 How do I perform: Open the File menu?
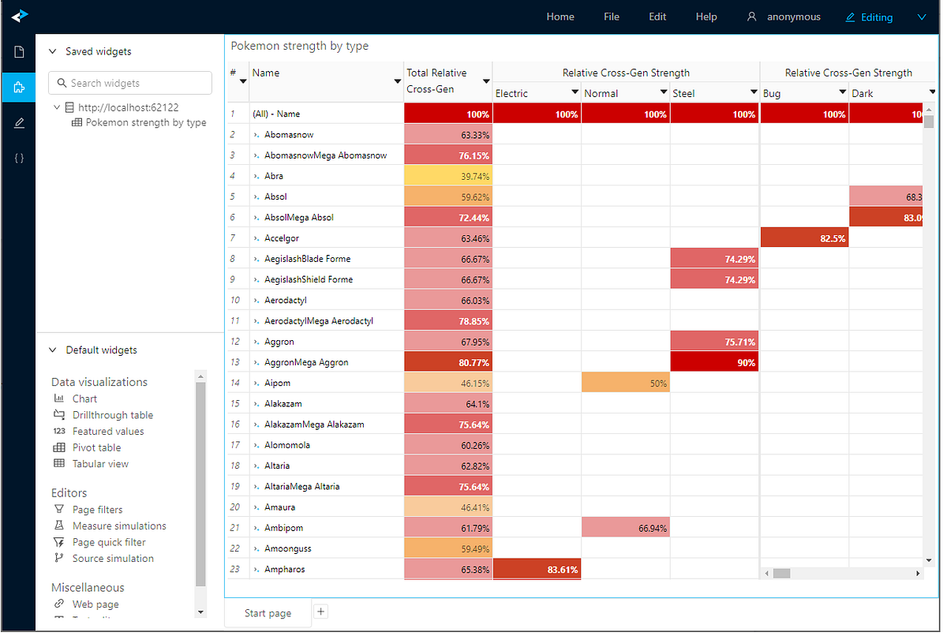point(612,17)
